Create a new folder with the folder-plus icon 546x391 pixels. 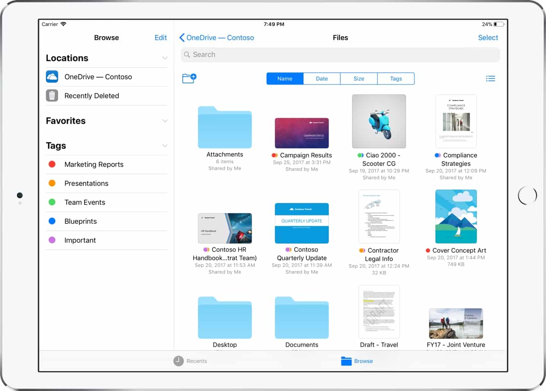(x=189, y=78)
